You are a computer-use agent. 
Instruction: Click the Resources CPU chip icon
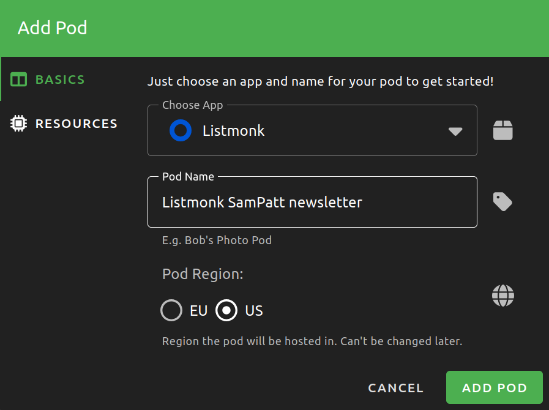pos(18,123)
